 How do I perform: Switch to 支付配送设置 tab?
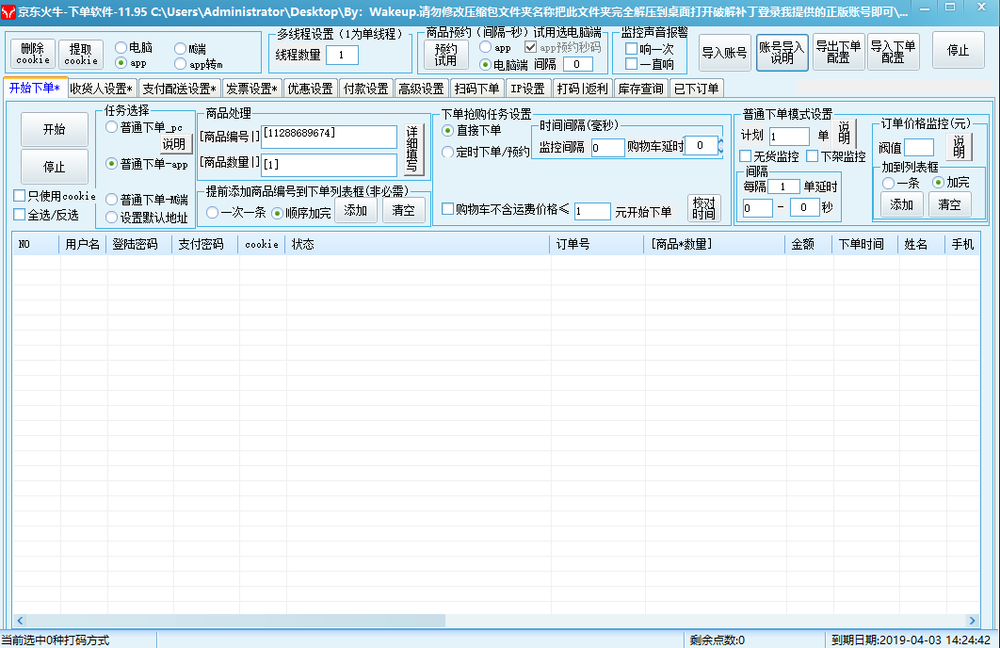coord(179,89)
